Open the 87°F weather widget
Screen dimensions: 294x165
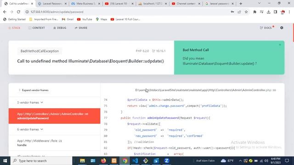[x=227, y=161]
